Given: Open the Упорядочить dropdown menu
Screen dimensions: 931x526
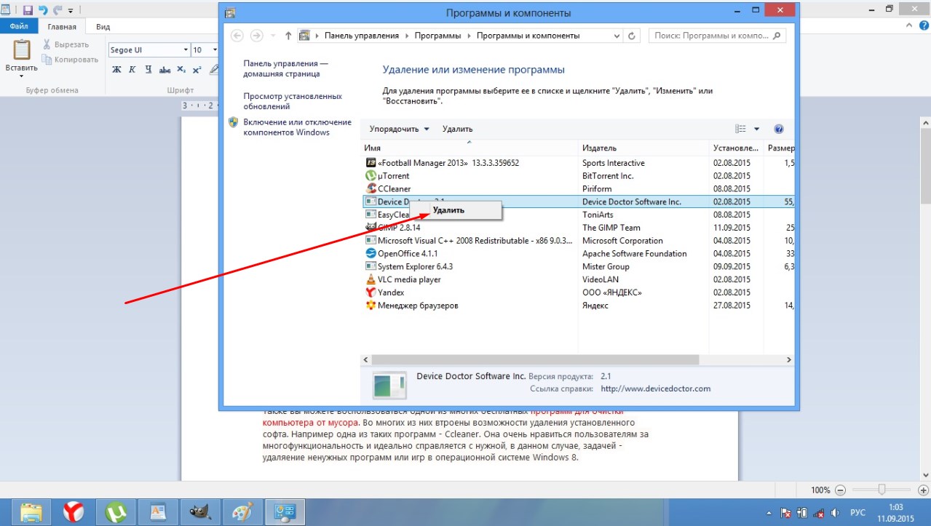Looking at the screenshot, I should [399, 129].
